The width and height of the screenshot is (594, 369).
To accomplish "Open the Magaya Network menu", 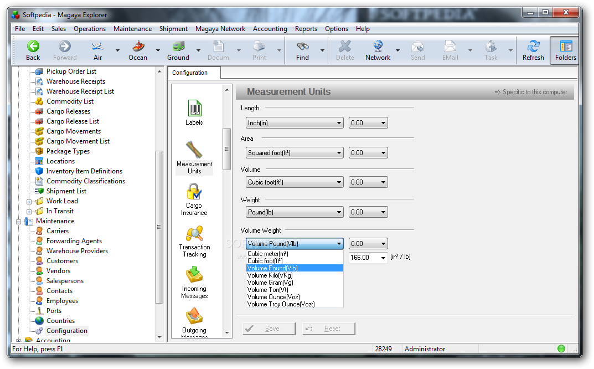I will [220, 29].
